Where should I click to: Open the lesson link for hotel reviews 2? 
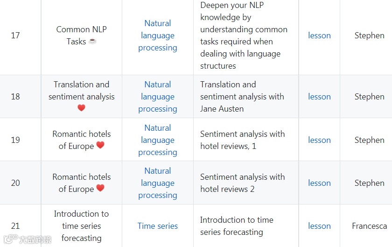point(319,183)
